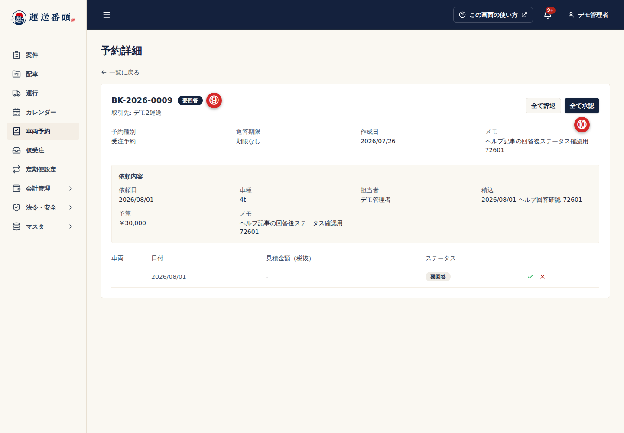Click the back arrow icon beside 一覧に戻る
Image resolution: width=624 pixels, height=433 pixels.
click(x=104, y=72)
